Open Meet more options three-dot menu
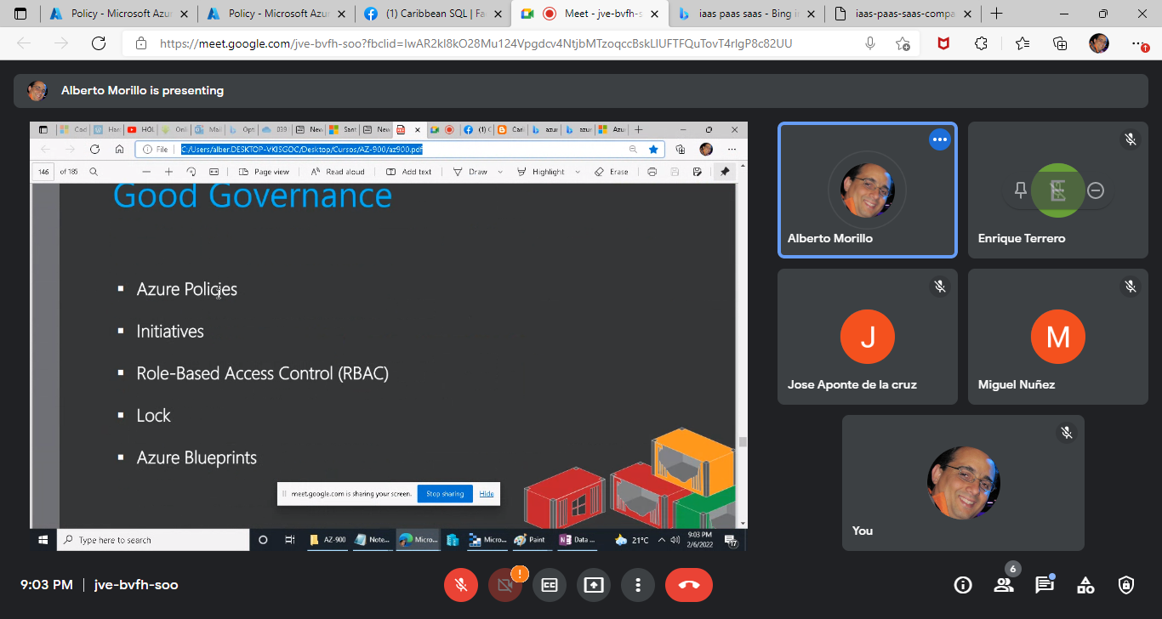Screen dimensions: 1162x619 638,585
